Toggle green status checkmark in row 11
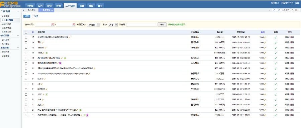Screen dimensions: 301x128 click(x=276, y=68)
